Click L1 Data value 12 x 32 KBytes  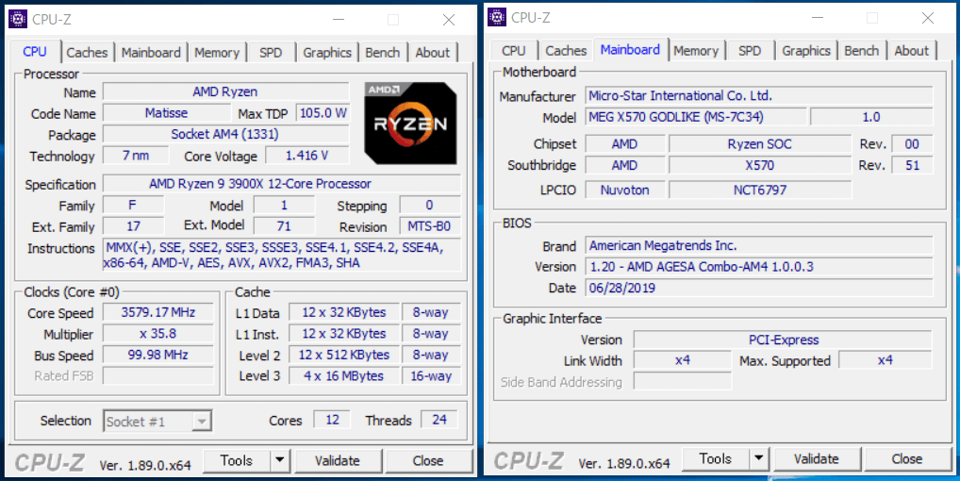344,312
